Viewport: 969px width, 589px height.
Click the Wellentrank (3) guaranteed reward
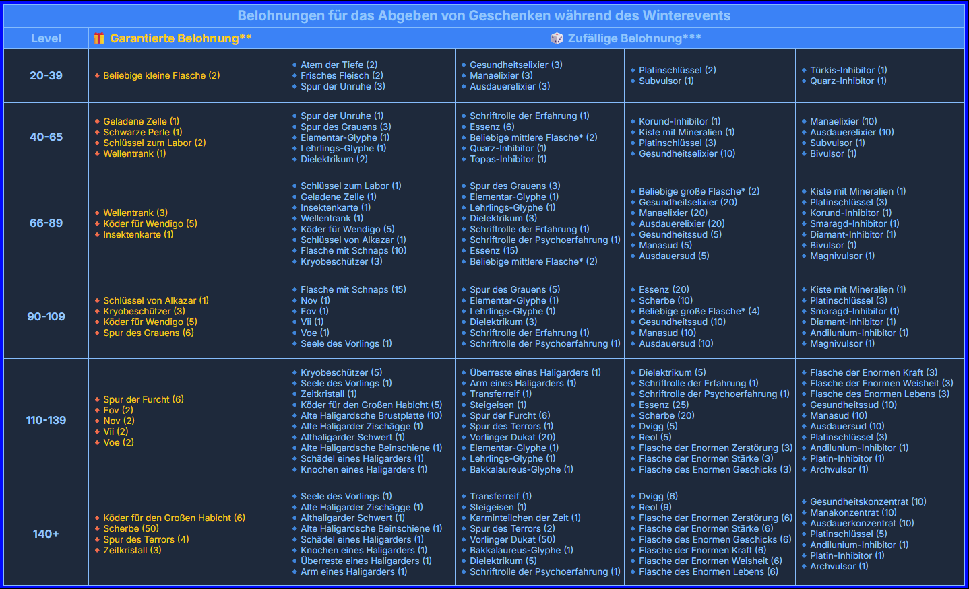pyautogui.click(x=135, y=213)
